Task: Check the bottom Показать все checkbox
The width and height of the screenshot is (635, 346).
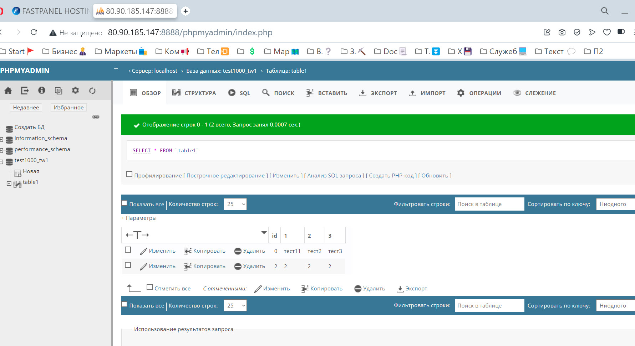Action: click(125, 304)
